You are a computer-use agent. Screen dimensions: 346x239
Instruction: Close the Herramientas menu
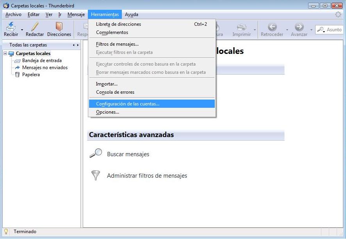[105, 14]
